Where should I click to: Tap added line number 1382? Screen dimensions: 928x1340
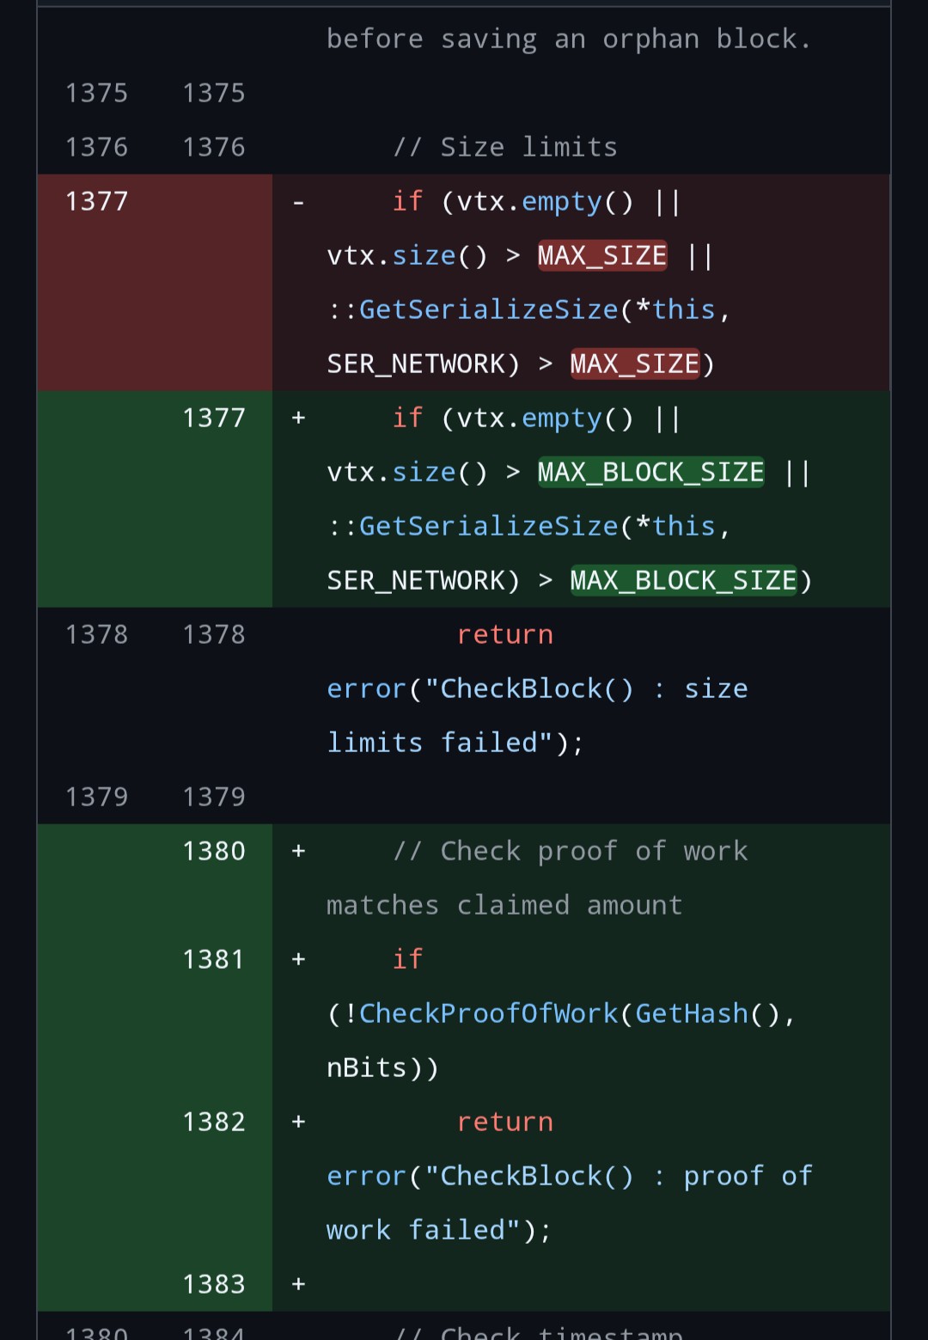[x=214, y=1122]
